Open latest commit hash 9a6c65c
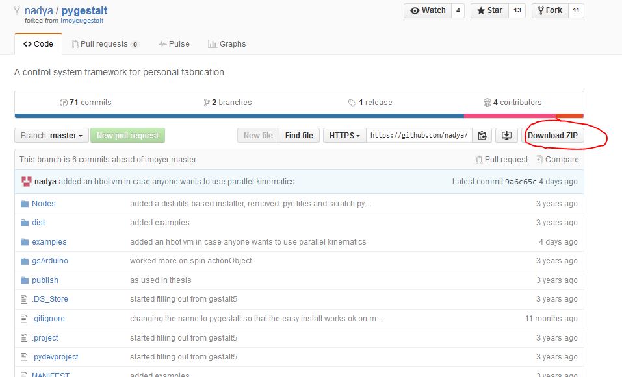The height and width of the screenshot is (377, 622). (x=521, y=182)
